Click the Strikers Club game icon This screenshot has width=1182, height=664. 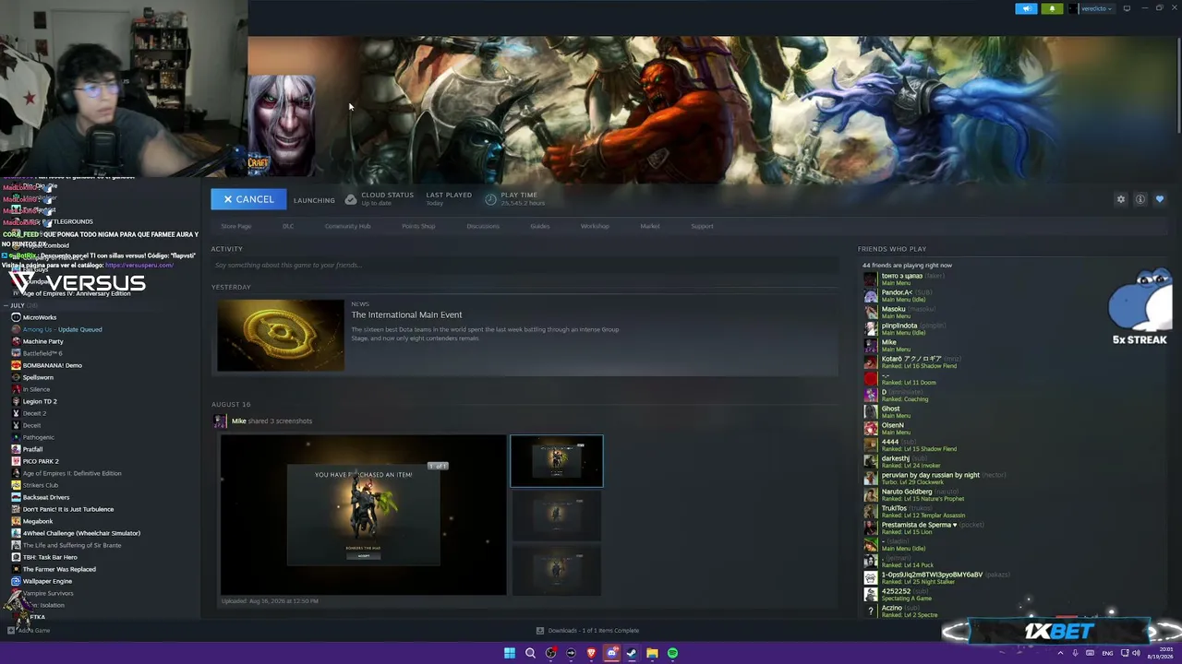(x=16, y=485)
